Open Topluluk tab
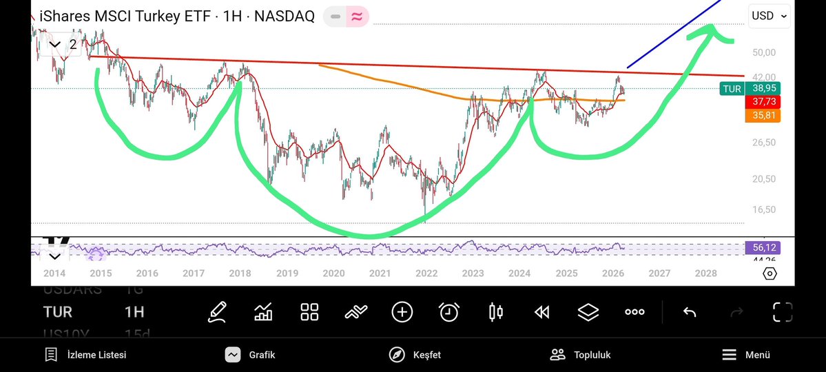826x372 pixels. tap(580, 355)
